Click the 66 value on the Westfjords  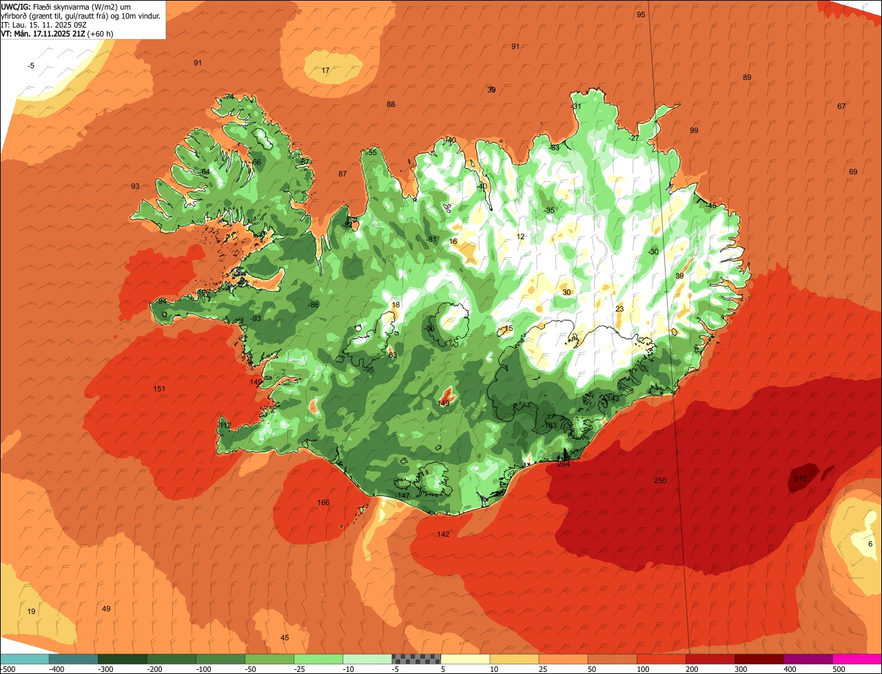(x=256, y=163)
